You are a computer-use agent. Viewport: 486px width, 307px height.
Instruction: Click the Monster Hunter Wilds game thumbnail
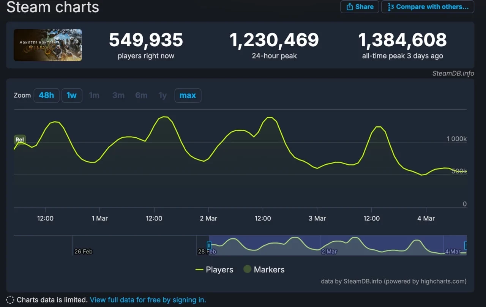[48, 45]
